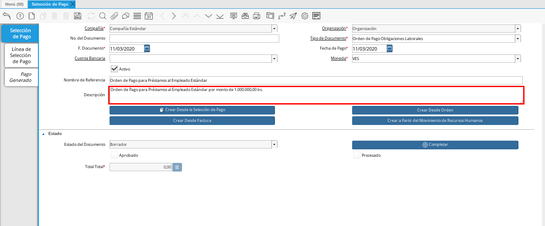The height and width of the screenshot is (226, 545).
Task: Open Estado del Documento dropdown
Action: click(x=274, y=144)
